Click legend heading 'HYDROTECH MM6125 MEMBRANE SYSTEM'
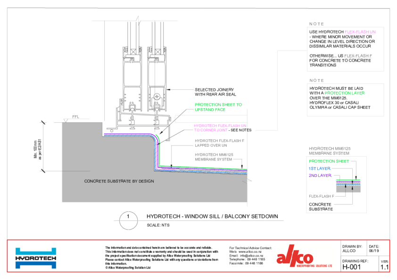 tap(330, 151)
